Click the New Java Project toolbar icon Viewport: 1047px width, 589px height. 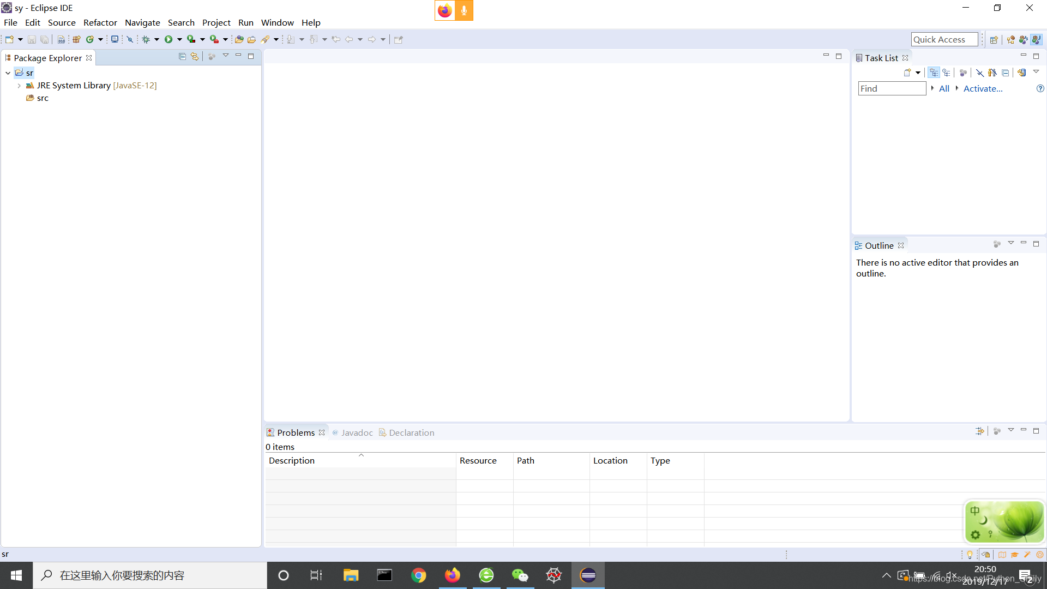point(76,39)
